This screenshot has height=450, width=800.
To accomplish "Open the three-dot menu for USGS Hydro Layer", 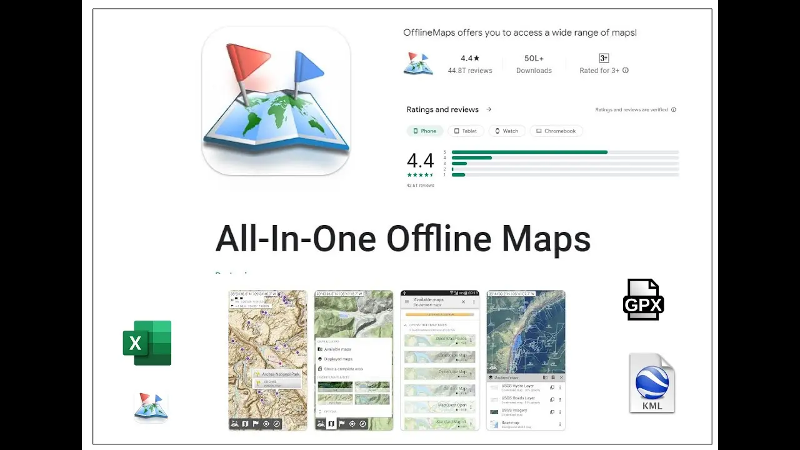I will [559, 387].
